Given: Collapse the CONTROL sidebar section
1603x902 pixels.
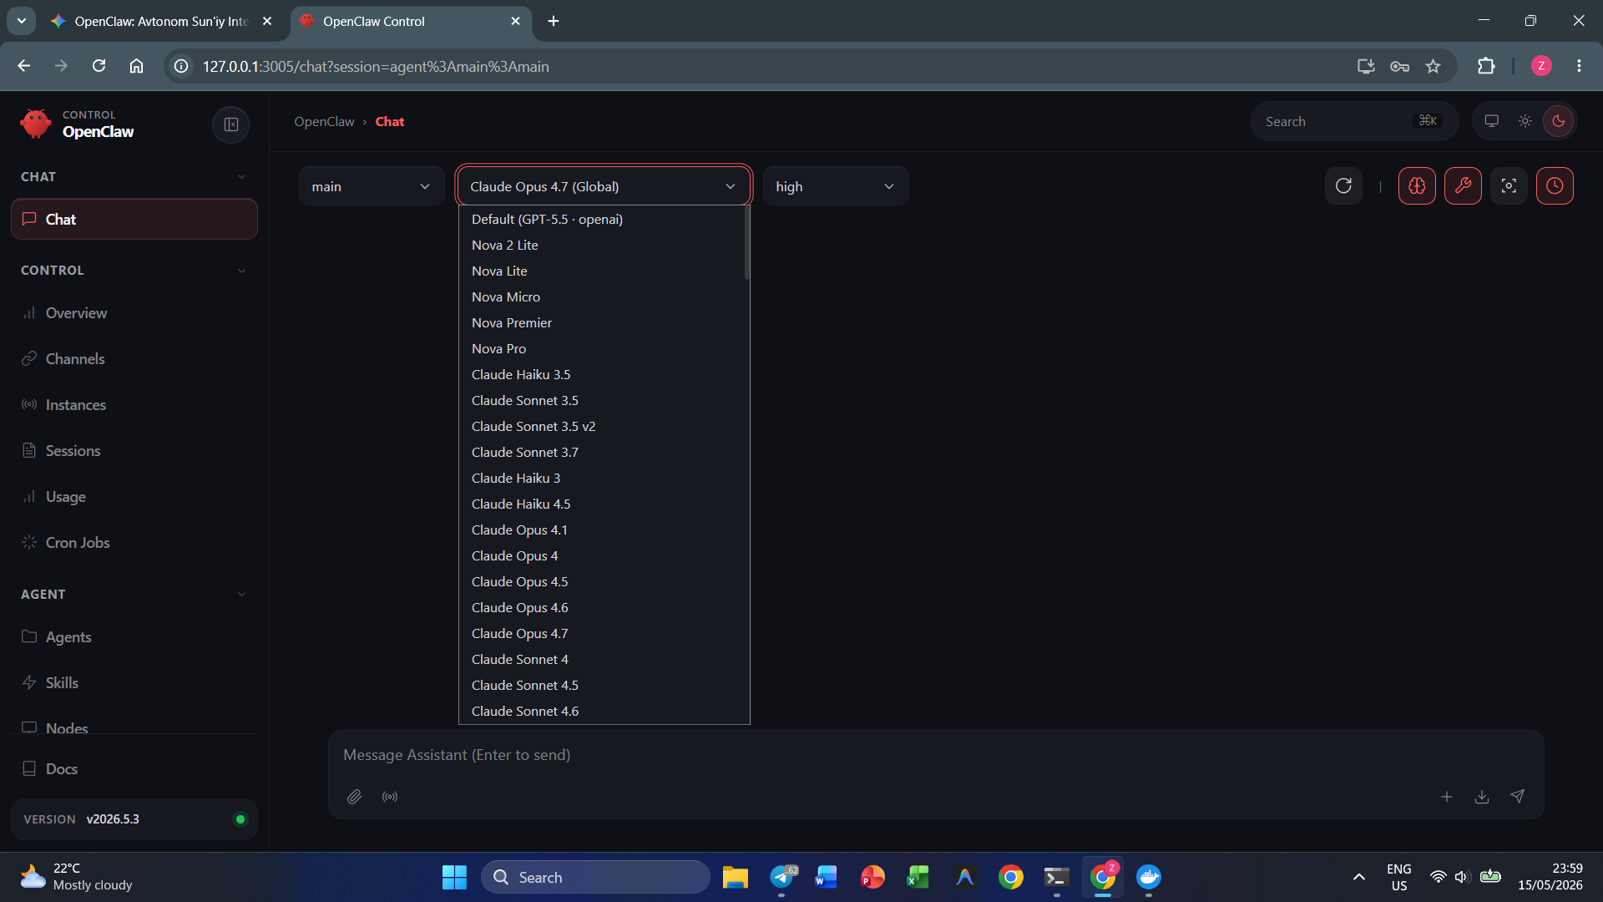Looking at the screenshot, I should 134,271.
